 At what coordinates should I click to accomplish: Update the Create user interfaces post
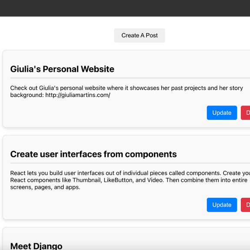pyautogui.click(x=222, y=205)
